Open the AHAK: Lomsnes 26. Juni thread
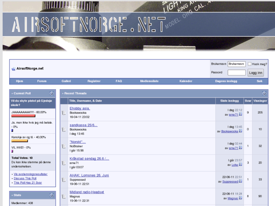 click(x=89, y=175)
